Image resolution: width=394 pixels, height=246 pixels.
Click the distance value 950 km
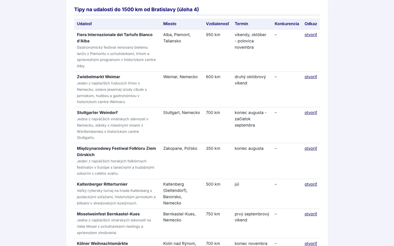click(x=213, y=35)
